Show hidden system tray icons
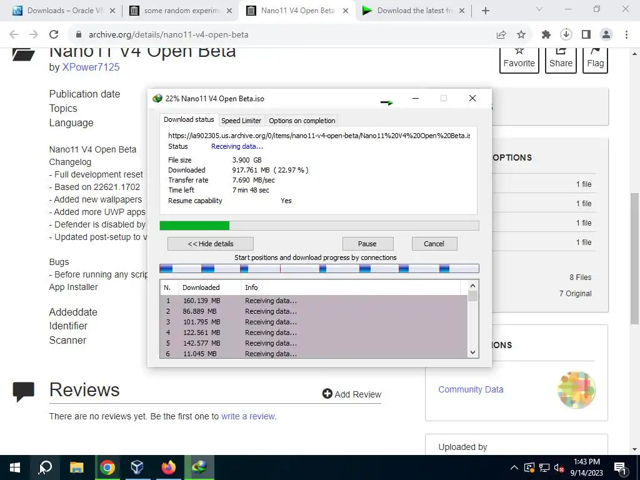The image size is (640, 480). (x=514, y=467)
